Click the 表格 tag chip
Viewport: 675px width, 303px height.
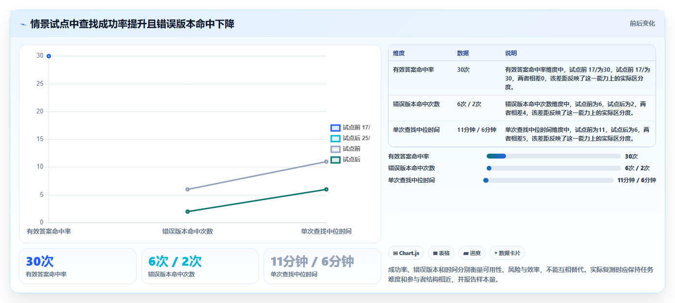441,253
